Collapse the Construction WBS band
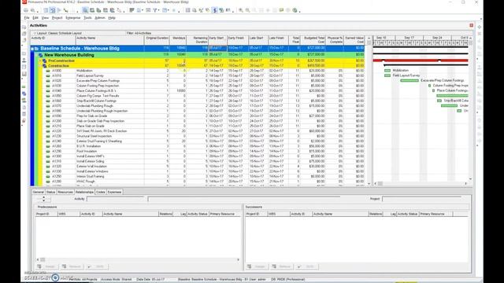Viewport: 504px width, 283px height. click(40, 66)
